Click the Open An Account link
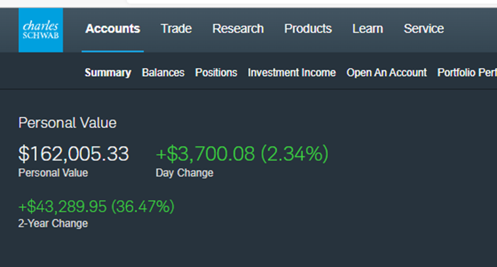Screen dimensions: 497x267 [x=386, y=73]
